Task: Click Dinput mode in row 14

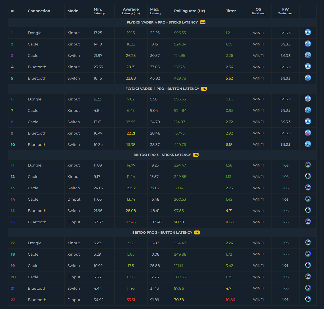Action: tap(74, 199)
